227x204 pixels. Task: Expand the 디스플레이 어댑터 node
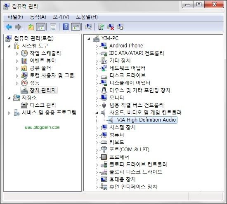97,83
